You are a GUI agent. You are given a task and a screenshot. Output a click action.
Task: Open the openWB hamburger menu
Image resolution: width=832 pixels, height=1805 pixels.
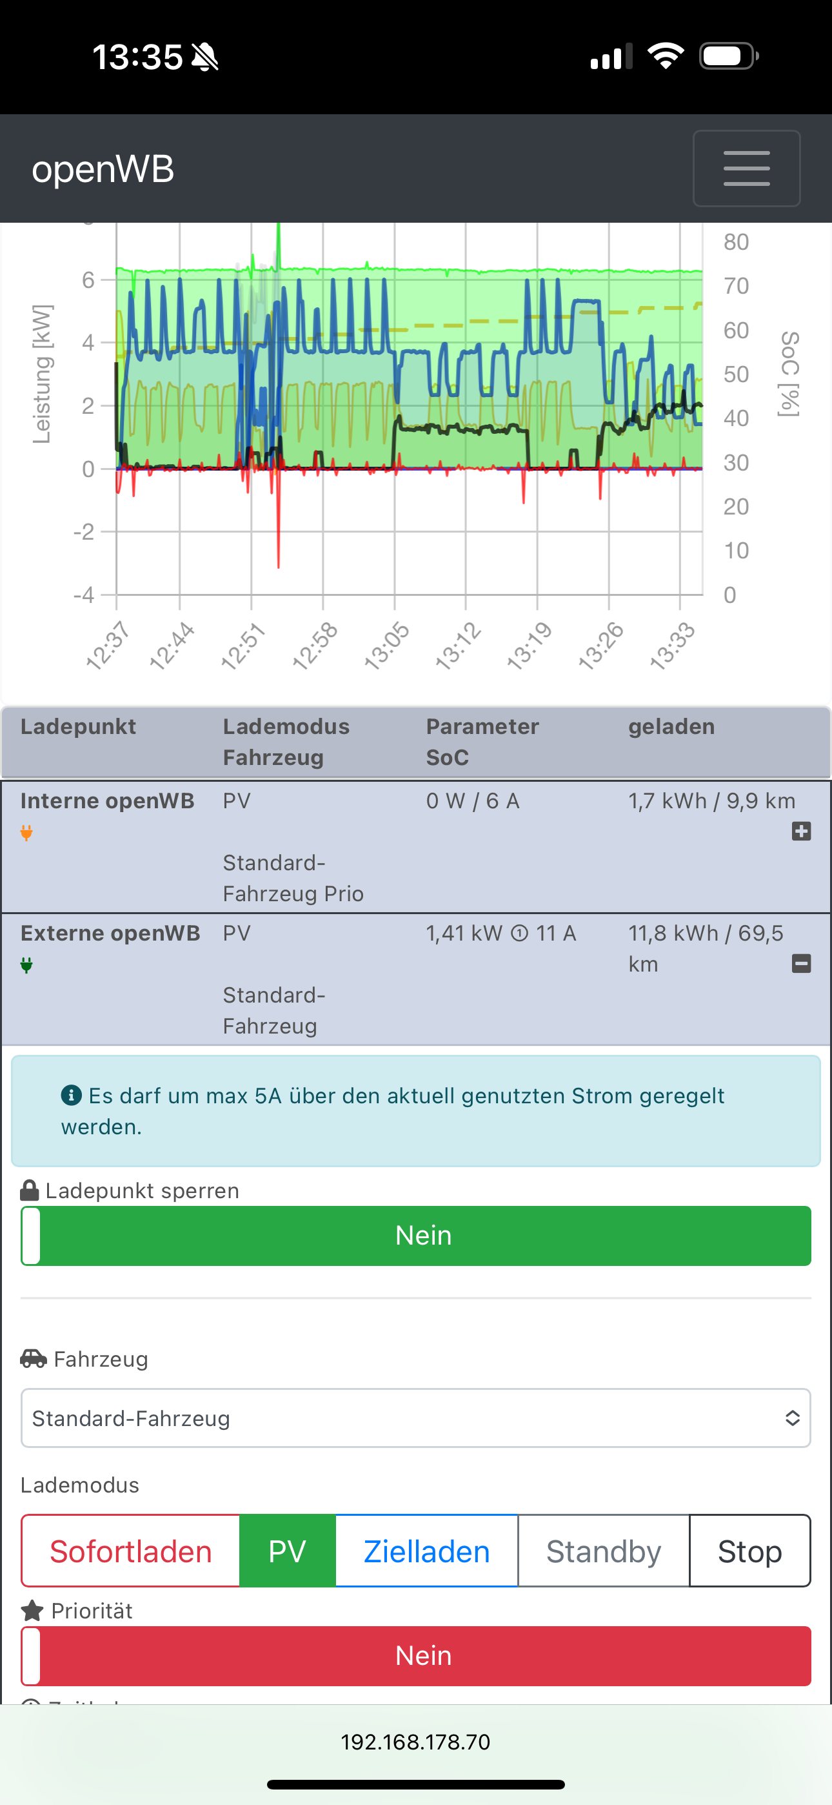point(746,168)
